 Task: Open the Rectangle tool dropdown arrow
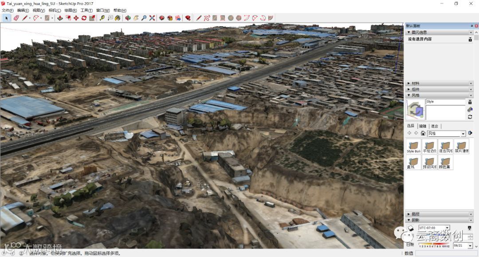coord(52,18)
